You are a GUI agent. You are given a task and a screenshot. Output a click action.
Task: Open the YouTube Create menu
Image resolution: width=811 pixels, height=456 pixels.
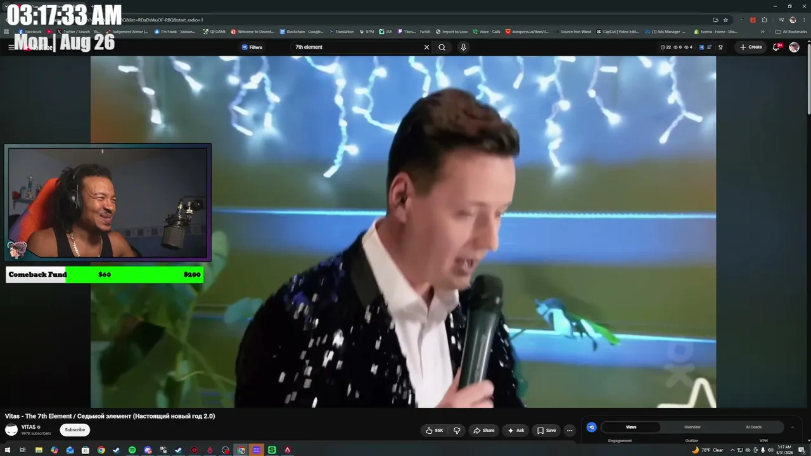tap(751, 47)
